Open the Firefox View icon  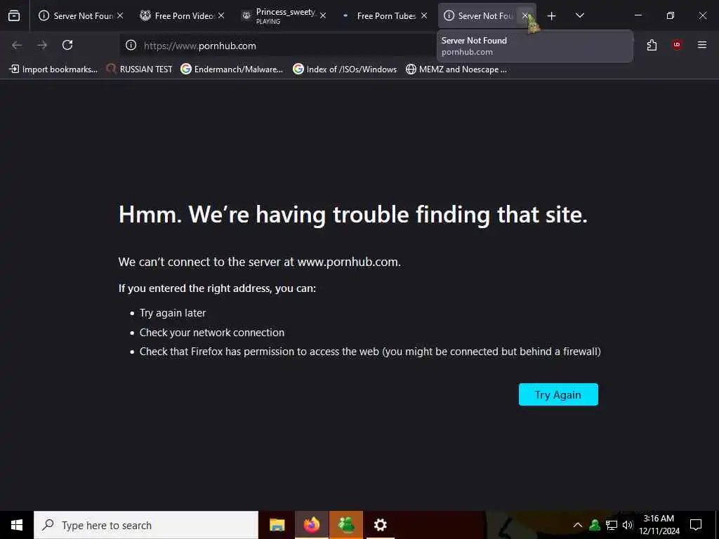pyautogui.click(x=14, y=15)
